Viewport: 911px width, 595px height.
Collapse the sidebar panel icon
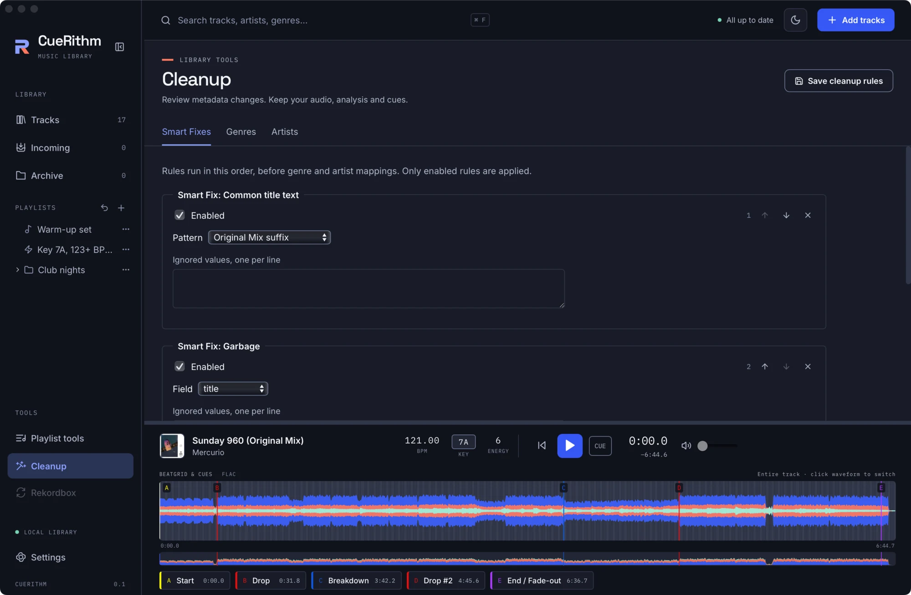point(119,47)
